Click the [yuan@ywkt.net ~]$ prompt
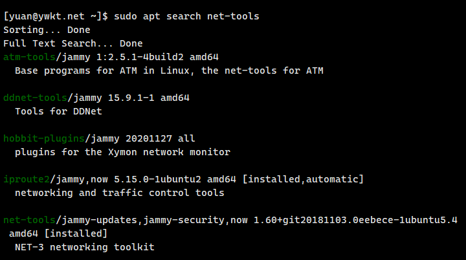Viewport: 466px width, 260px height. pos(56,16)
